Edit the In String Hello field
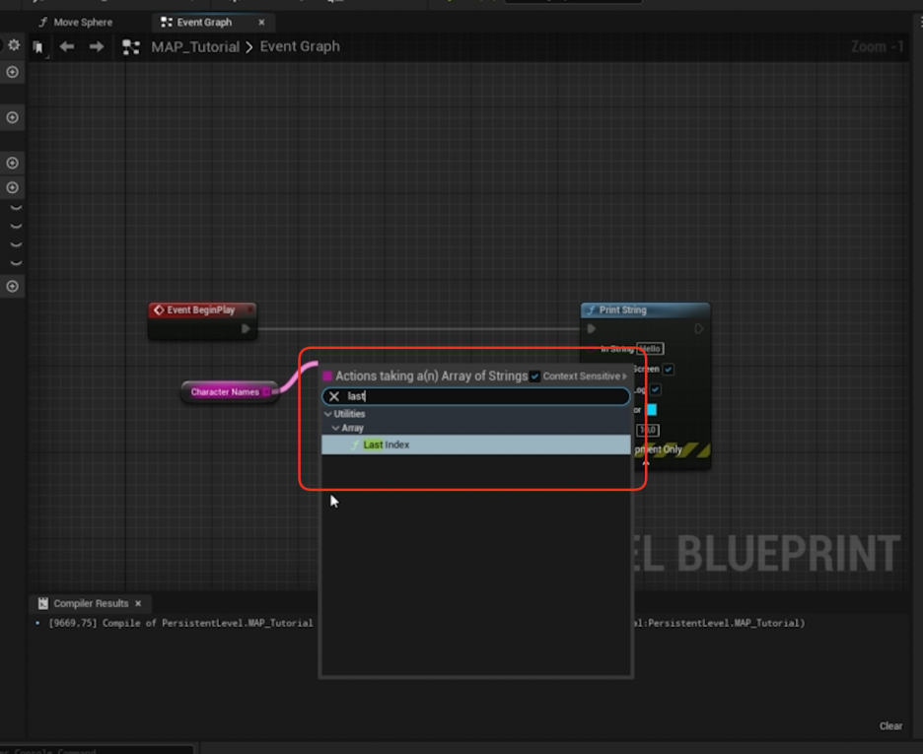The width and height of the screenshot is (923, 754). click(x=650, y=349)
